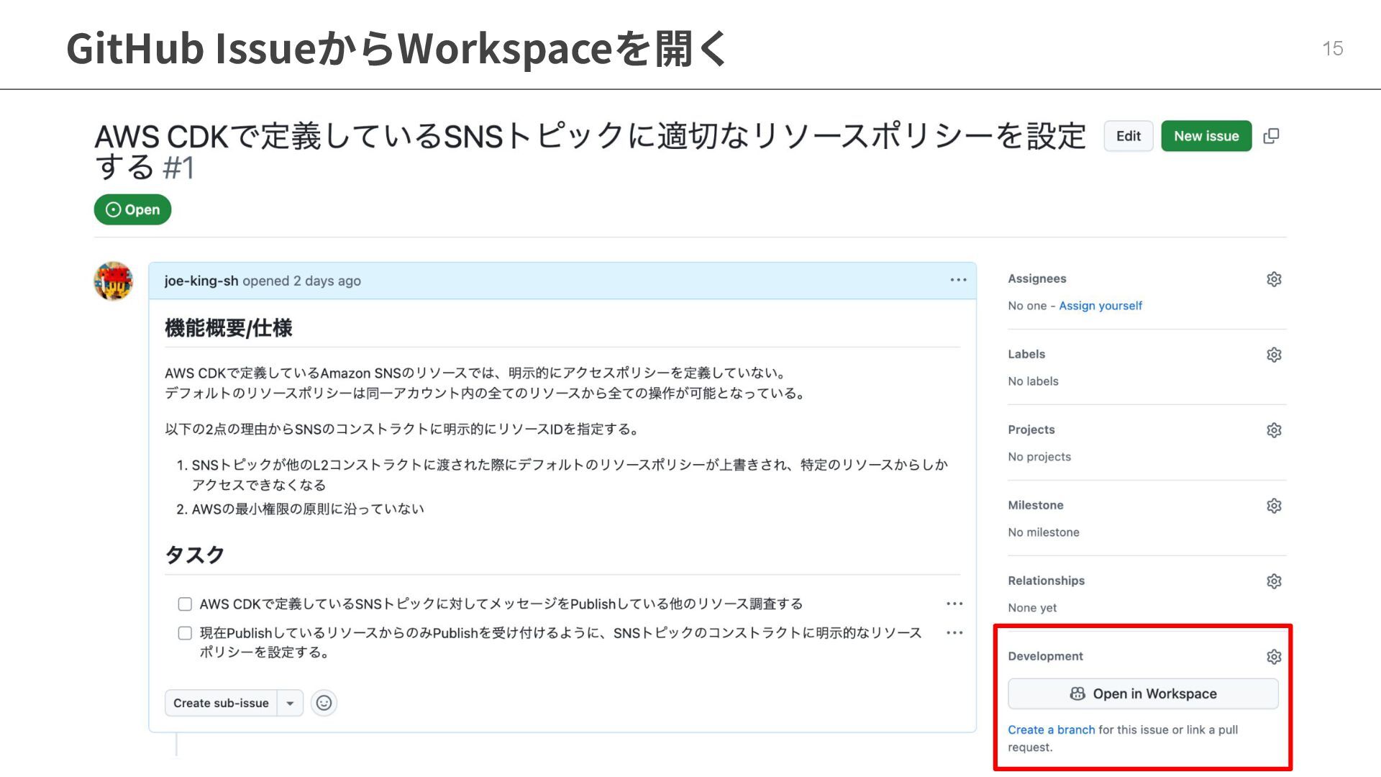The image size is (1381, 777).
Task: Click the Assignees gear icon
Action: click(1274, 279)
